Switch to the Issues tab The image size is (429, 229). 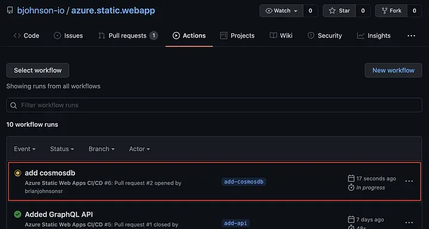(68, 36)
